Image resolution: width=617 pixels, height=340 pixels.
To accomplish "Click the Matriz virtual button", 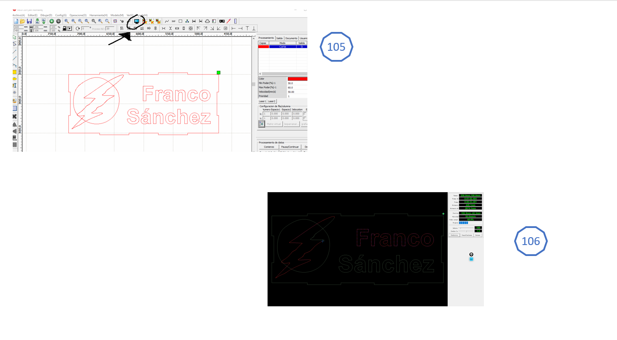I will pyautogui.click(x=274, y=124).
